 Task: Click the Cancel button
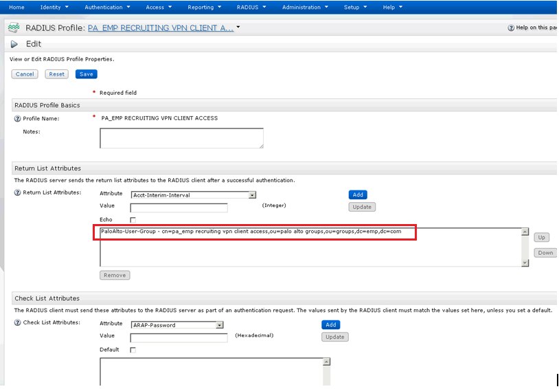pyautogui.click(x=25, y=74)
